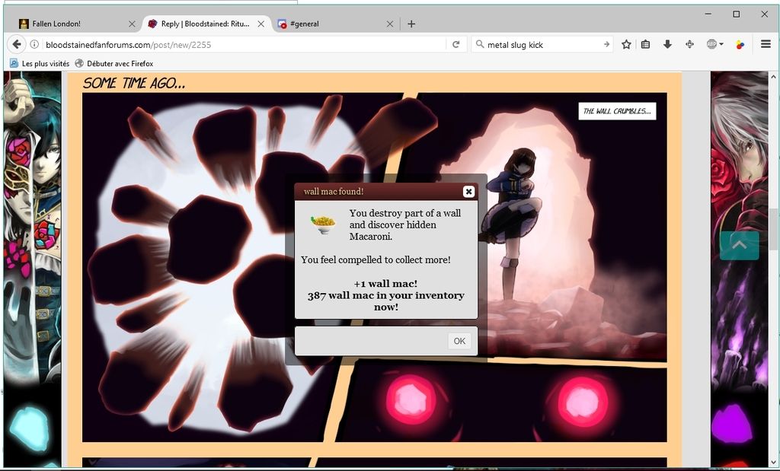Click the '387 wall mac in your inventory' text
This screenshot has width=780, height=471.
386,301
